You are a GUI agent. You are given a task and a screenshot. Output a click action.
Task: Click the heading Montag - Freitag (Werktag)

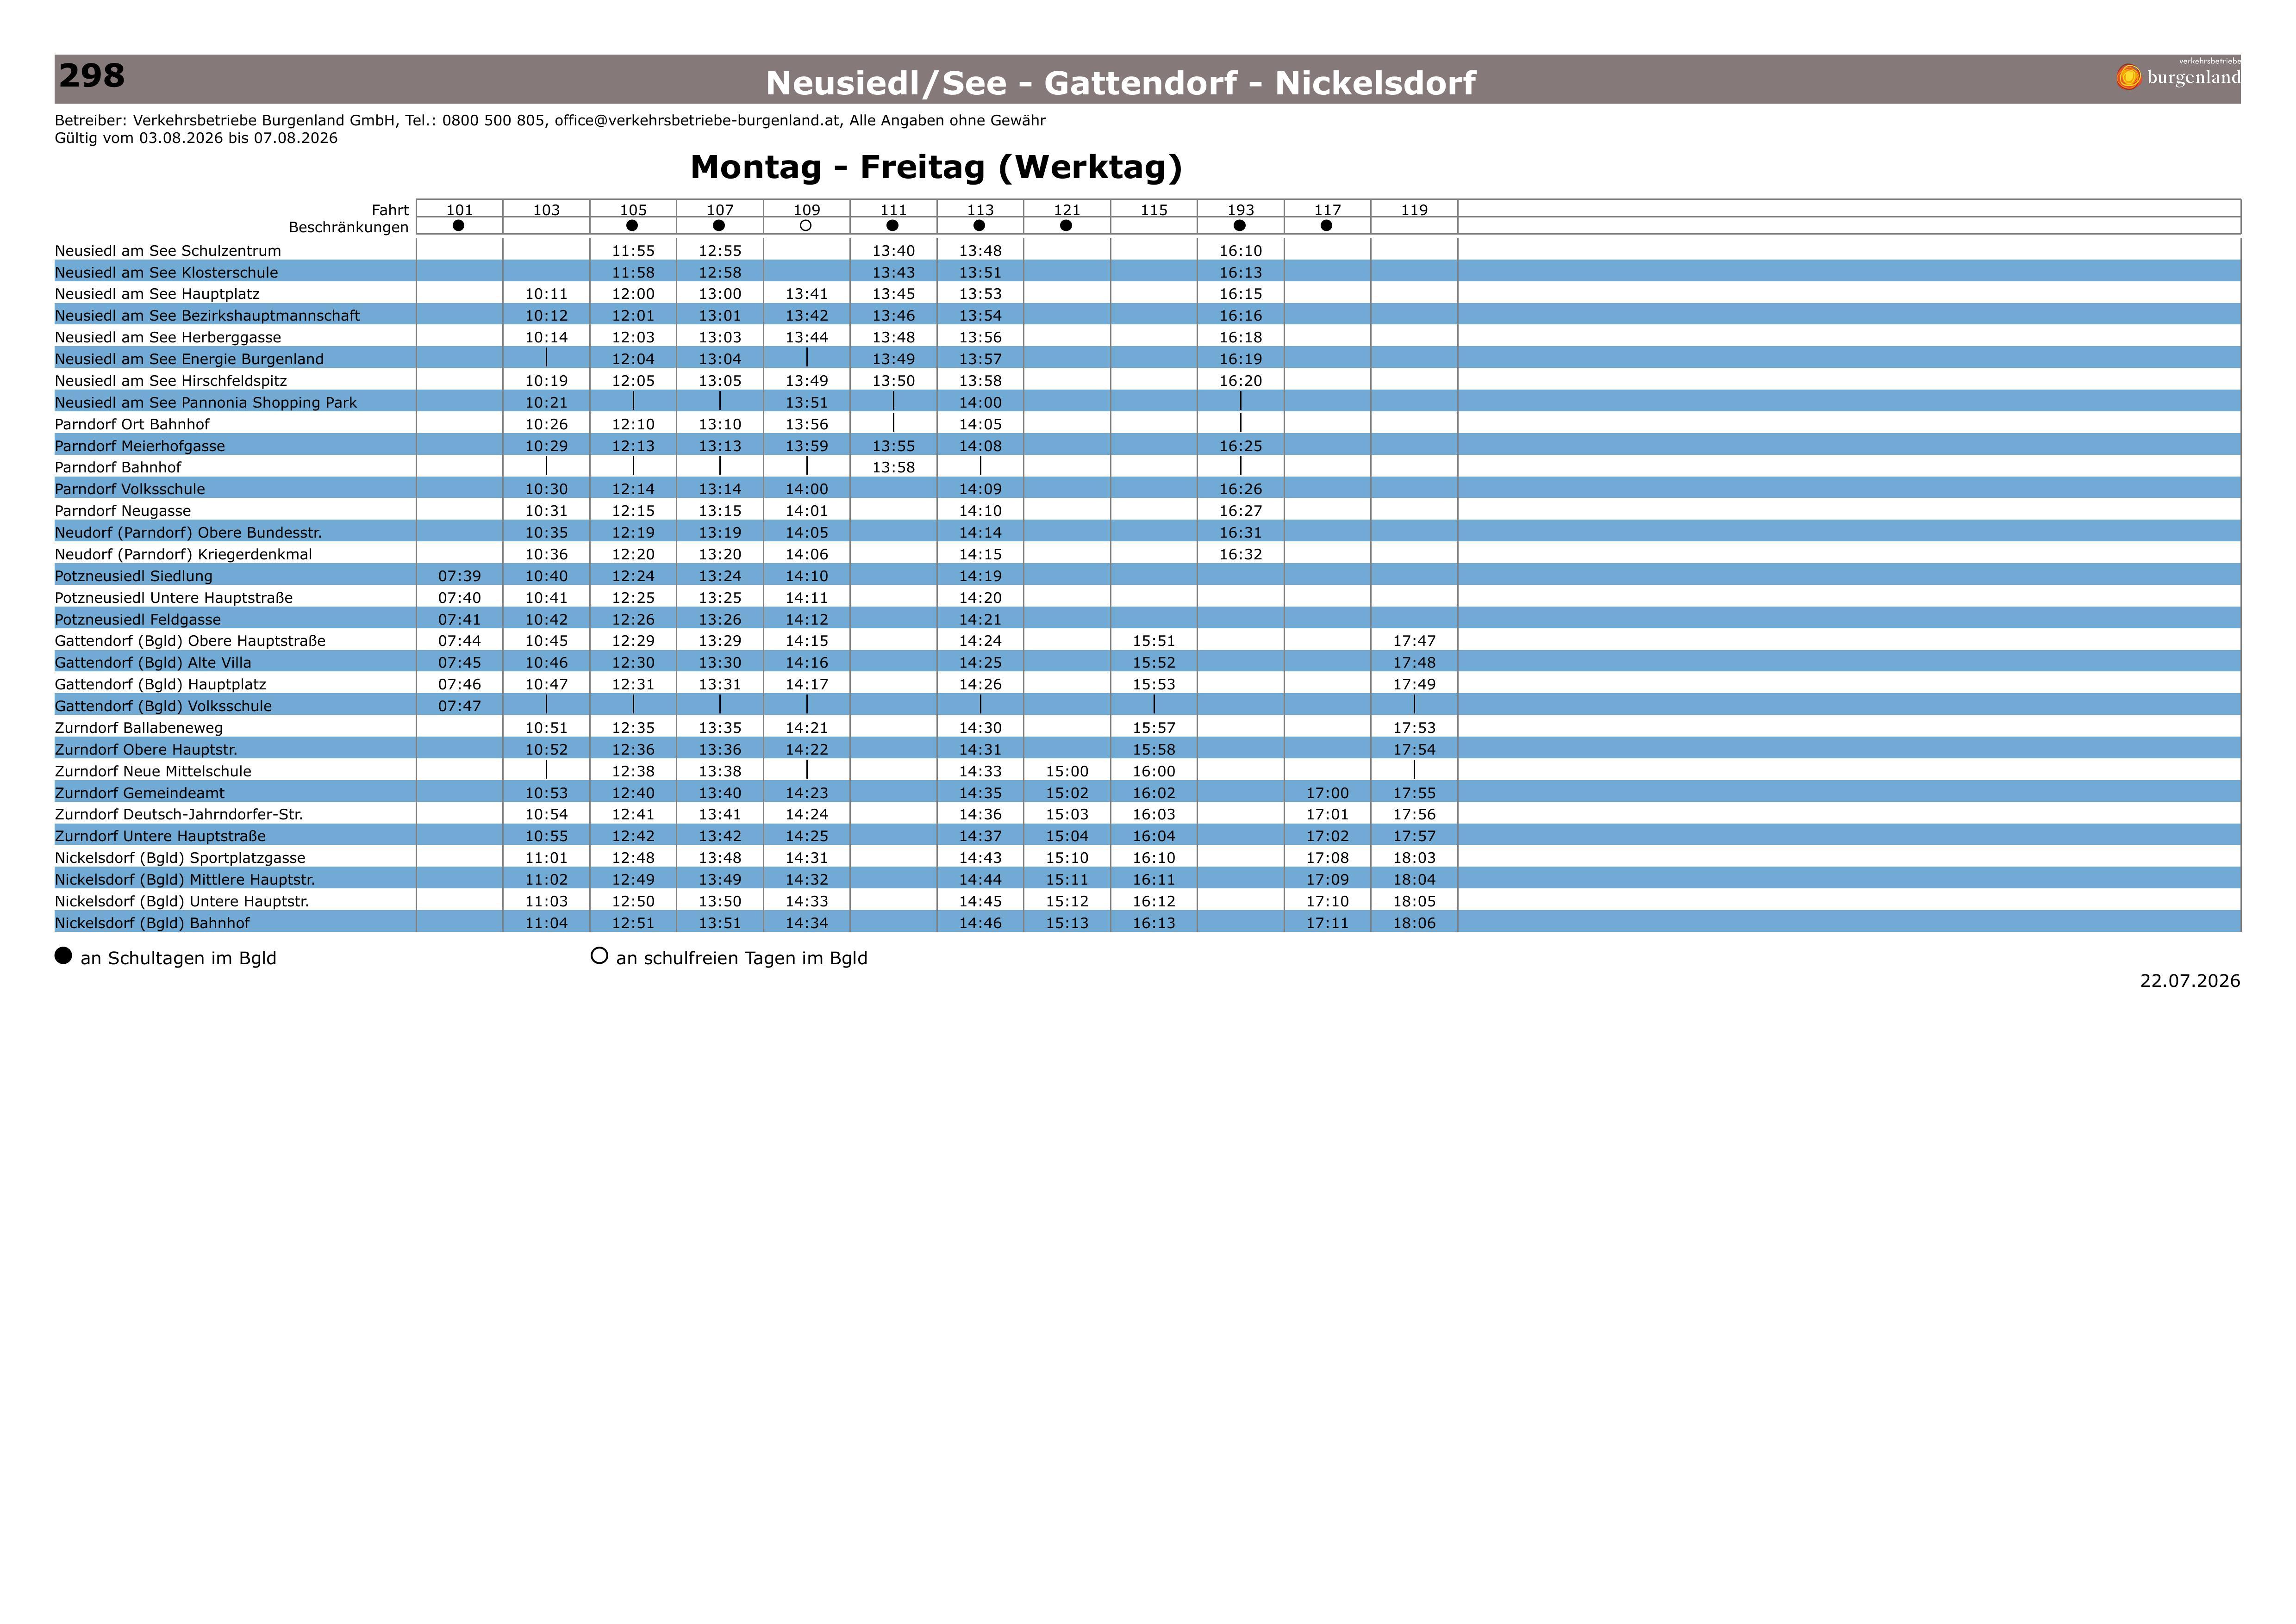click(936, 167)
